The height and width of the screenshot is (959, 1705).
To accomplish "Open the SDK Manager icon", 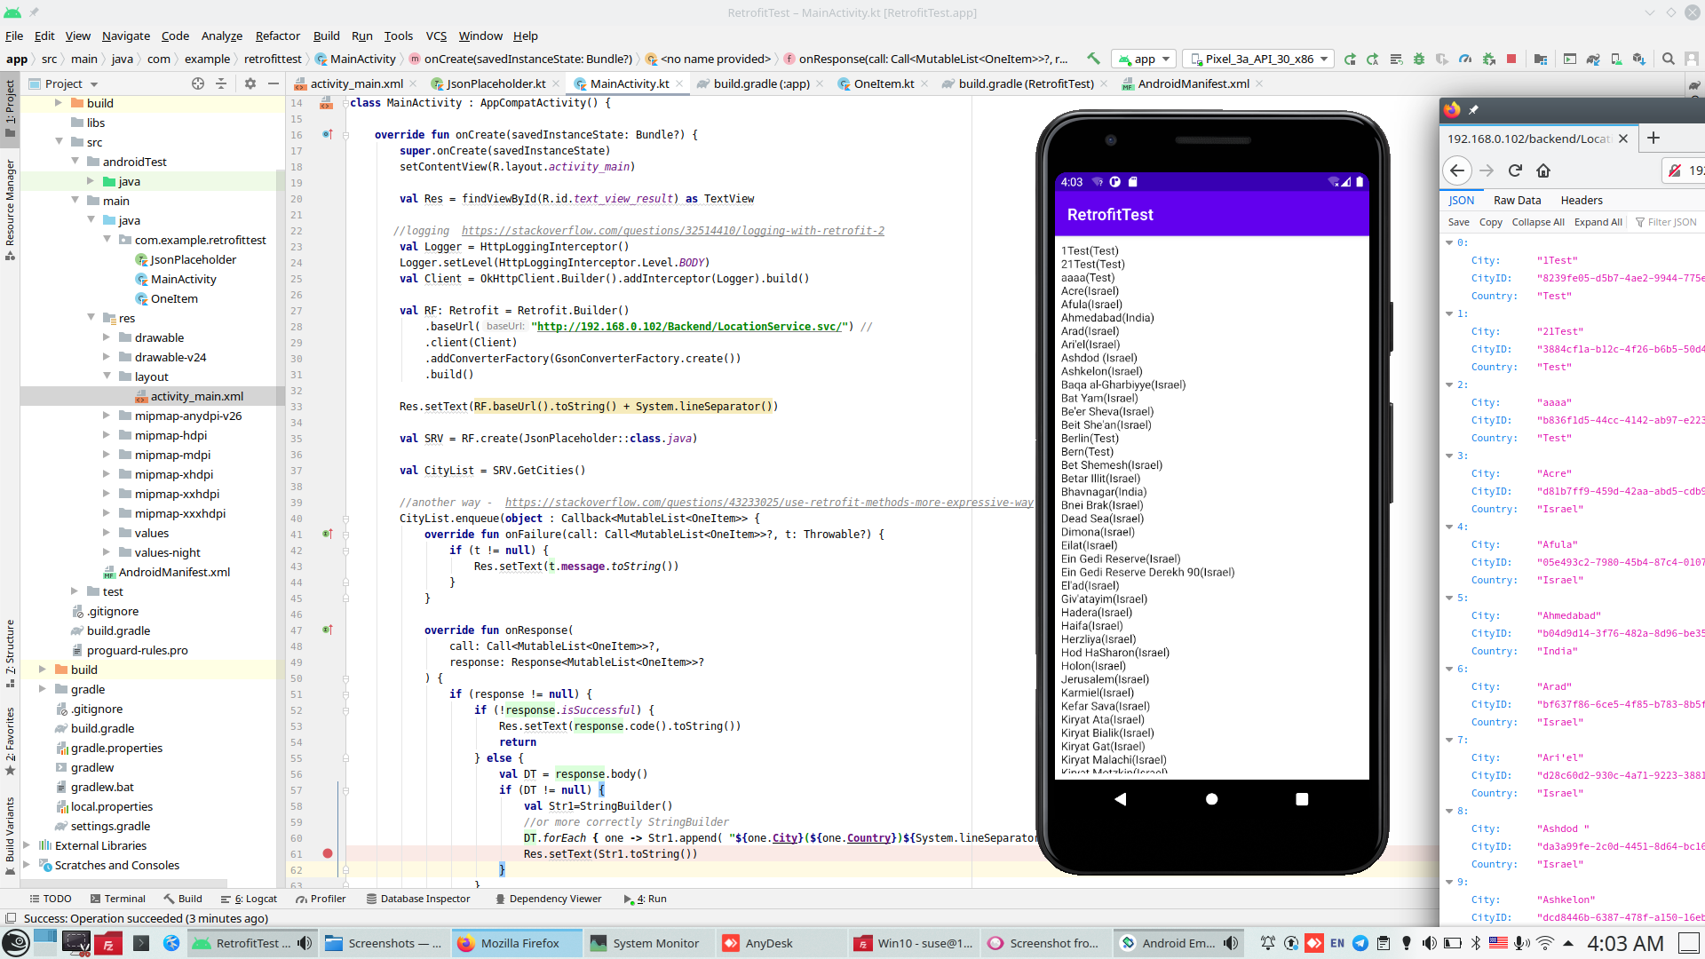I will [1639, 59].
